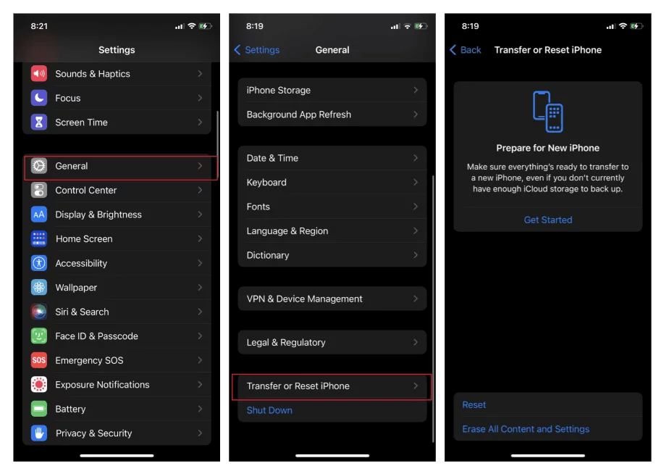Tap the Face ID & Passcode face icon
Screen dimensions: 656x466
(39, 336)
